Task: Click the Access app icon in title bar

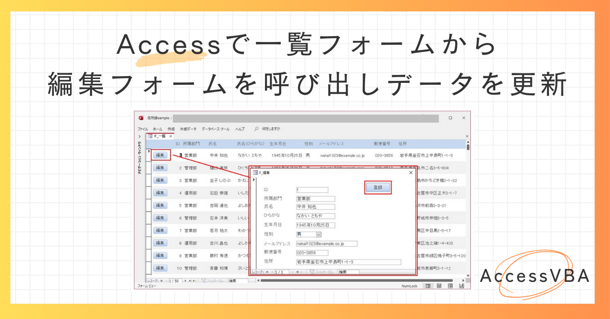Action: coord(141,118)
